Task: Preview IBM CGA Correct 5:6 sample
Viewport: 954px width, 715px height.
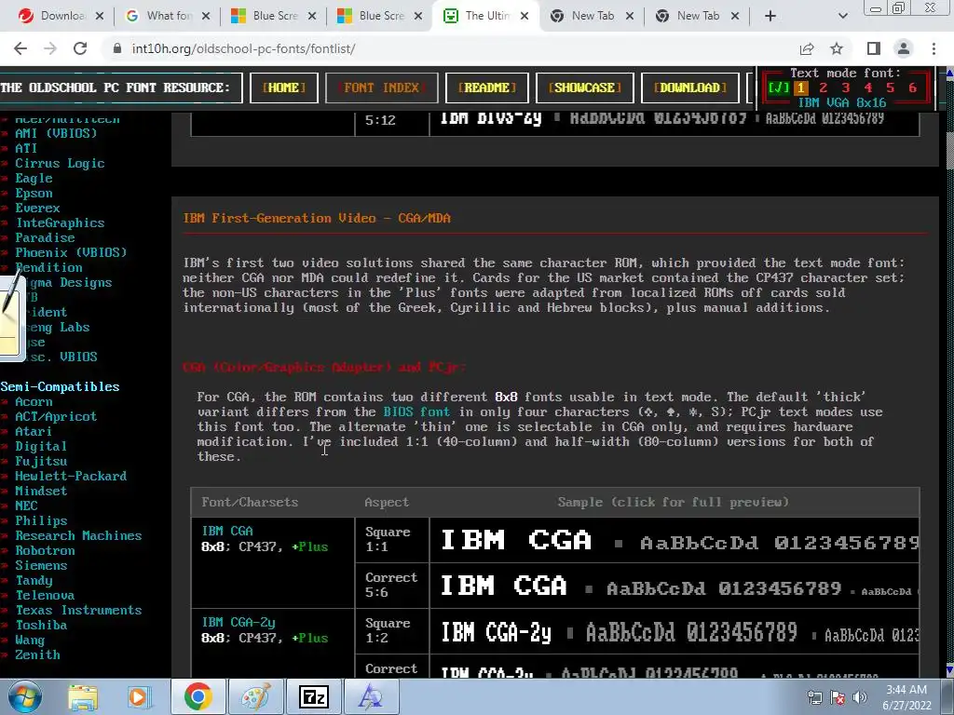Action: point(675,586)
